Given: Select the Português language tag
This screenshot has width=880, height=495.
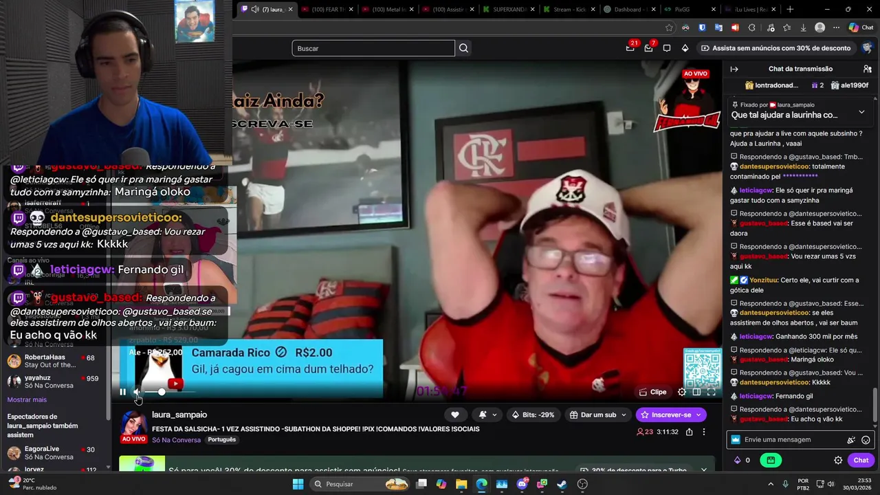Looking at the screenshot, I should coord(221,440).
